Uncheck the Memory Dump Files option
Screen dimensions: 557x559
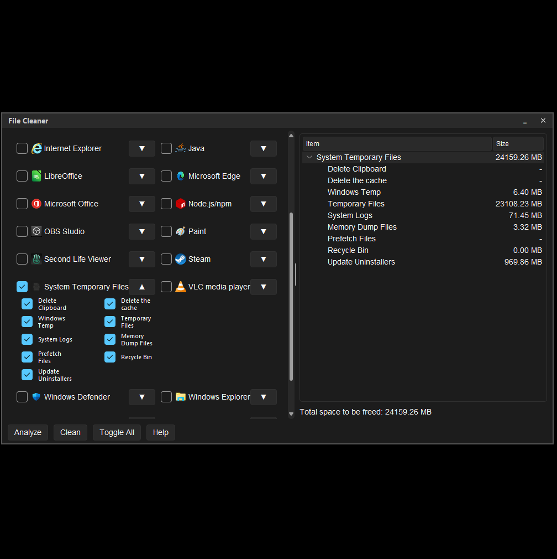pyautogui.click(x=110, y=339)
